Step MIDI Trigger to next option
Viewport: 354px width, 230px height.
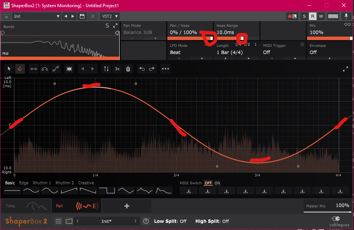(295, 58)
